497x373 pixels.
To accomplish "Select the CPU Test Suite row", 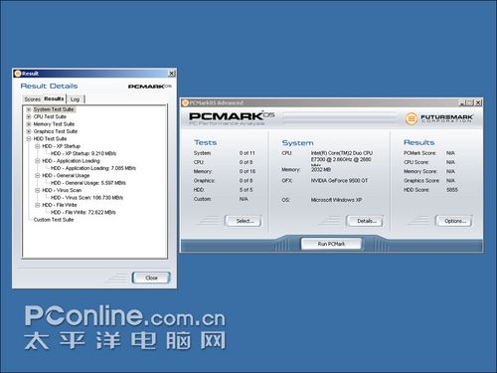I will click(50, 116).
